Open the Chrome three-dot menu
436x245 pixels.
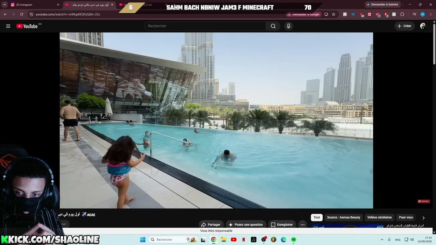(x=430, y=14)
